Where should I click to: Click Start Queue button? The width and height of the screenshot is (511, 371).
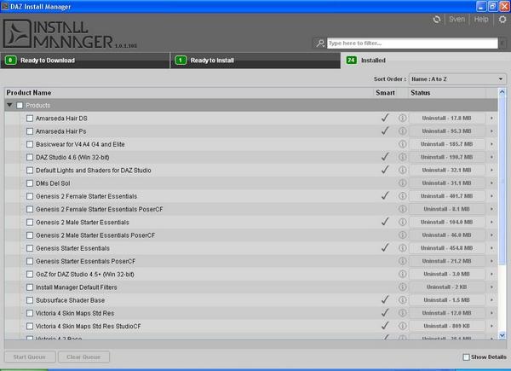click(x=30, y=357)
